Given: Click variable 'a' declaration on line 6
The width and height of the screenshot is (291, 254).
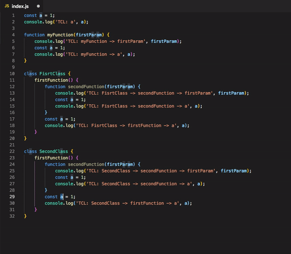Looking at the screenshot, I should point(51,48).
